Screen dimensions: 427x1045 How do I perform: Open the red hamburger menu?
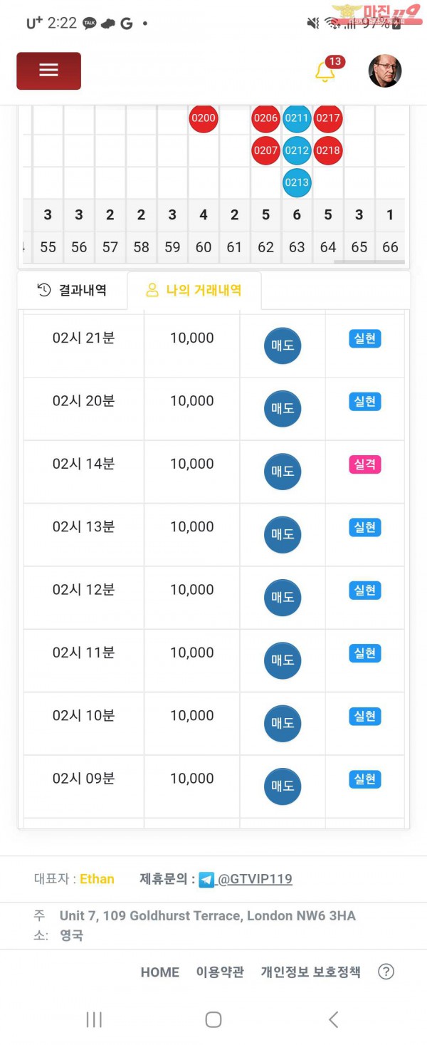point(48,71)
